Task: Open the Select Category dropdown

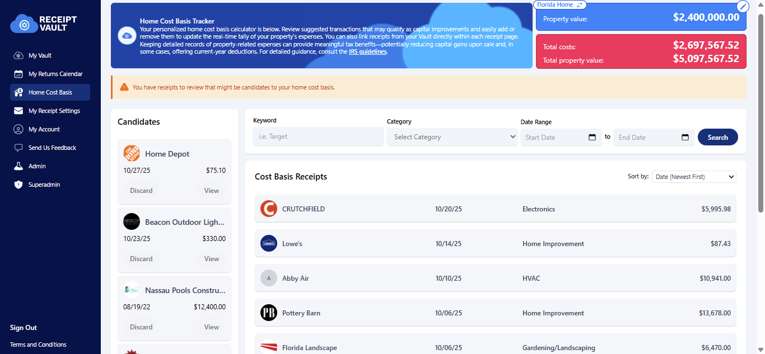Action: 452,137
